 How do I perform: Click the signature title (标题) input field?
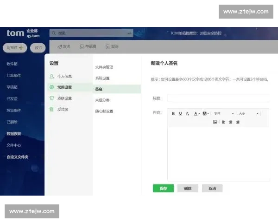218,98
